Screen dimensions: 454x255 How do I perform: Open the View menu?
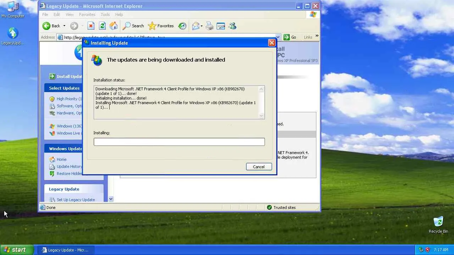[70, 15]
